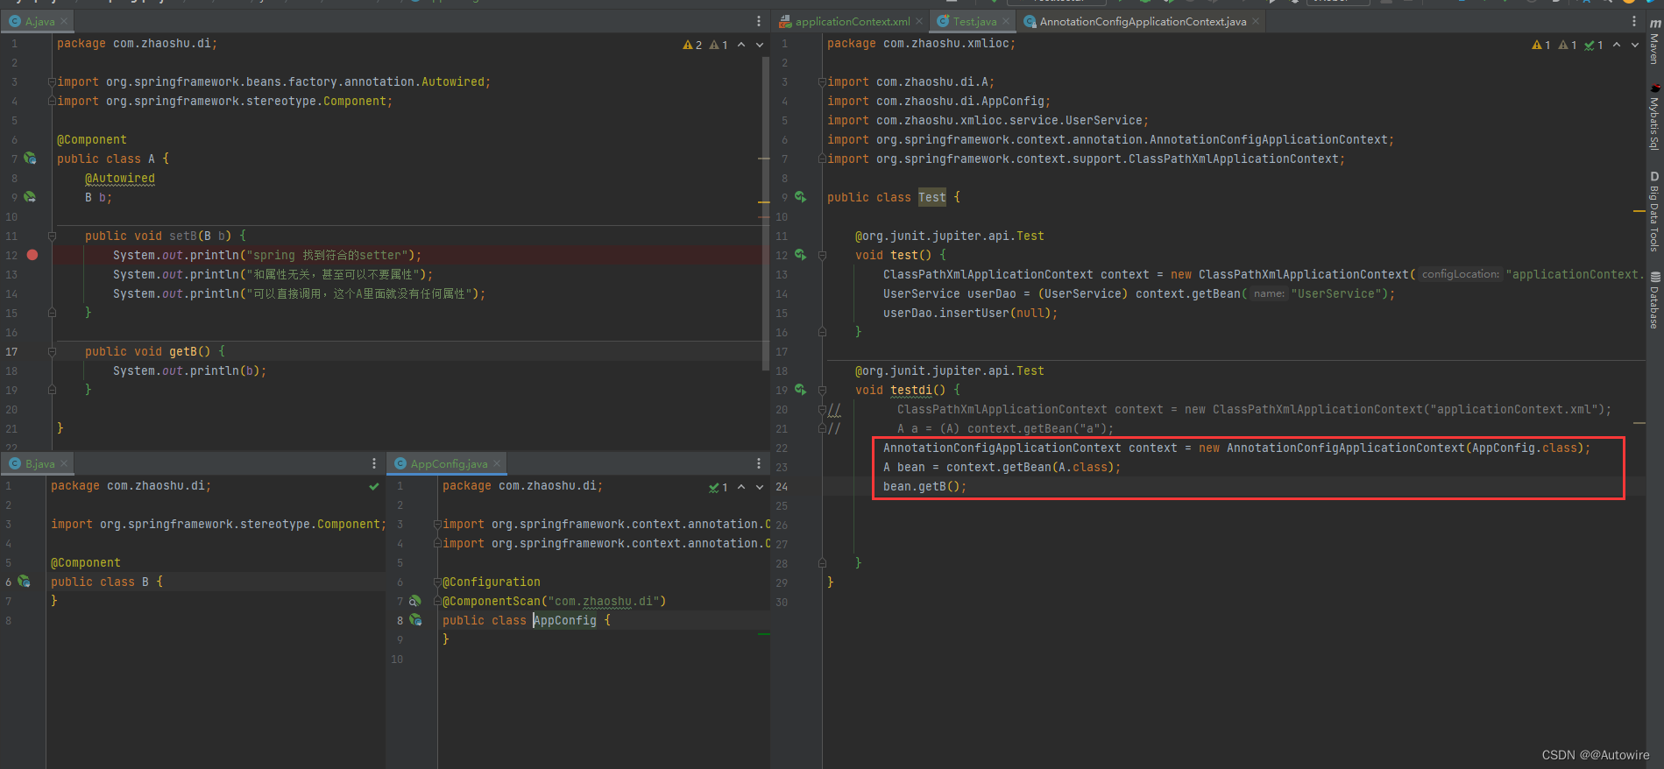Click Test.java typo indicator with checkmark
Screen dimensions: 1664x769
(1594, 45)
